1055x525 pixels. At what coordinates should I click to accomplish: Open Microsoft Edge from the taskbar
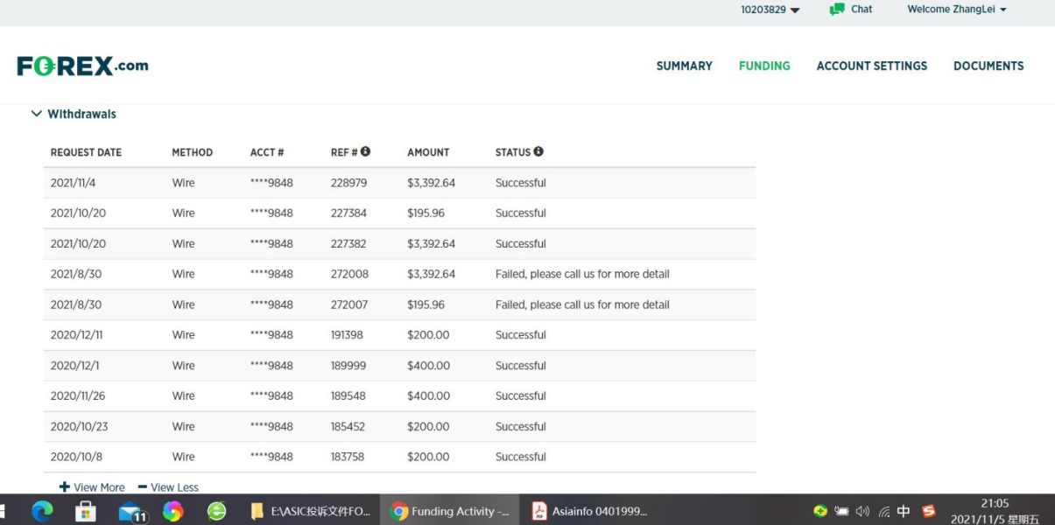click(42, 511)
